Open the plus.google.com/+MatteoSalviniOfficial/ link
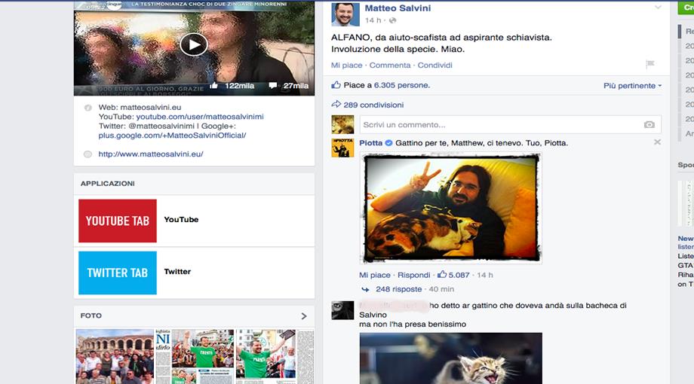Image resolution: width=694 pixels, height=384 pixels. pos(172,136)
